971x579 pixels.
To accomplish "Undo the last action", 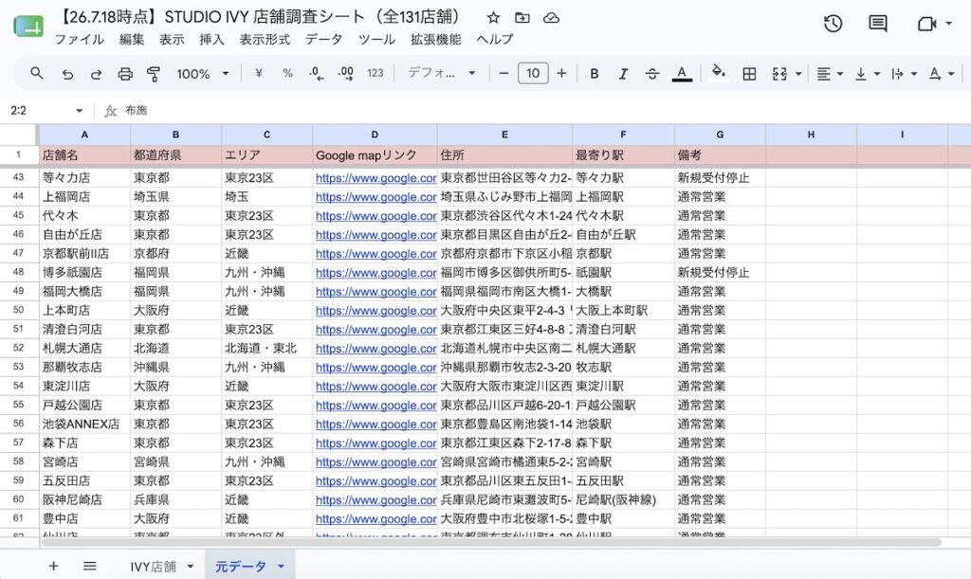I will [x=67, y=74].
